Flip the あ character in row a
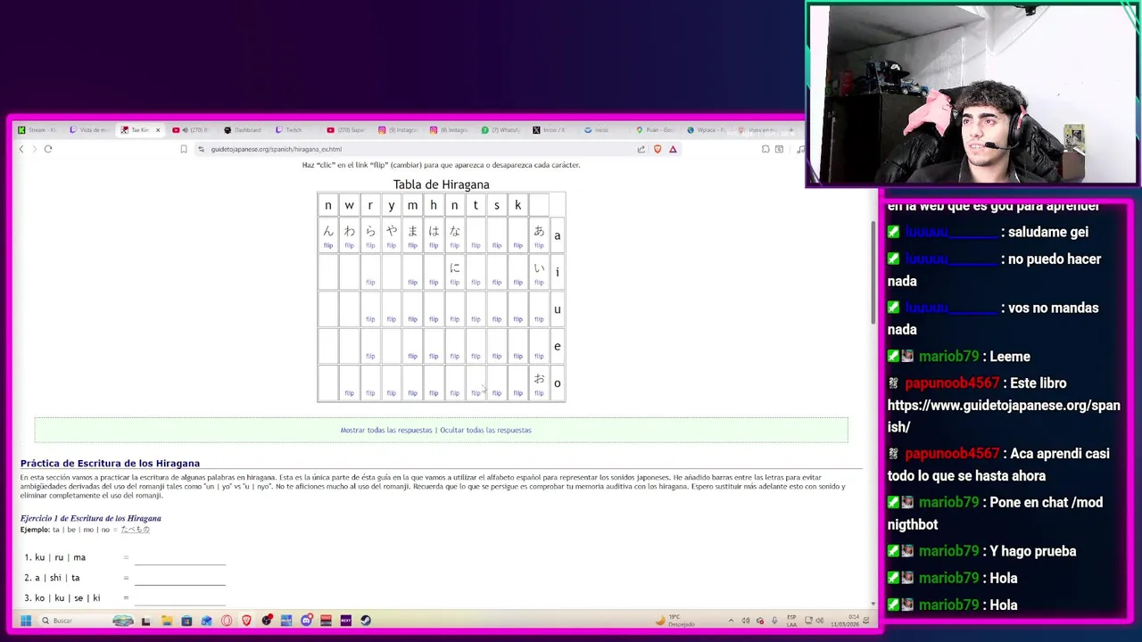 coord(539,245)
